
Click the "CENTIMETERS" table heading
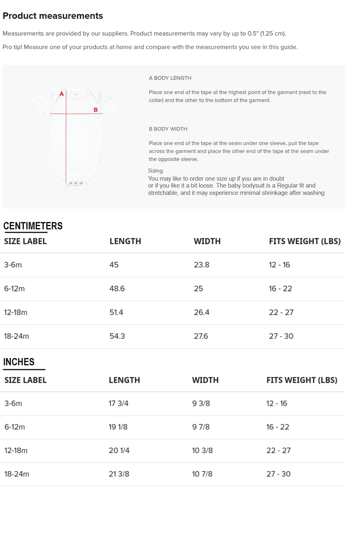pyautogui.click(x=33, y=226)
